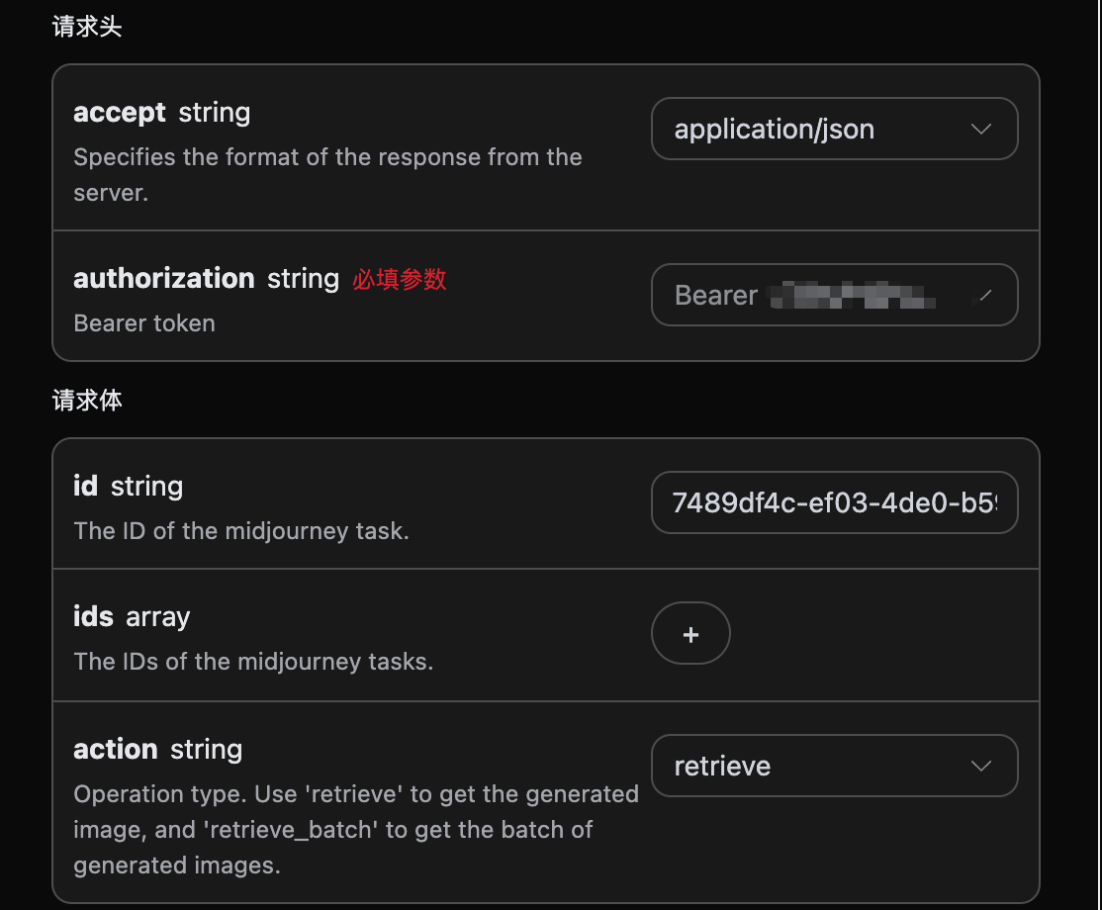Click the small icon inside the authorization field
The width and height of the screenshot is (1102, 910).
tap(983, 295)
